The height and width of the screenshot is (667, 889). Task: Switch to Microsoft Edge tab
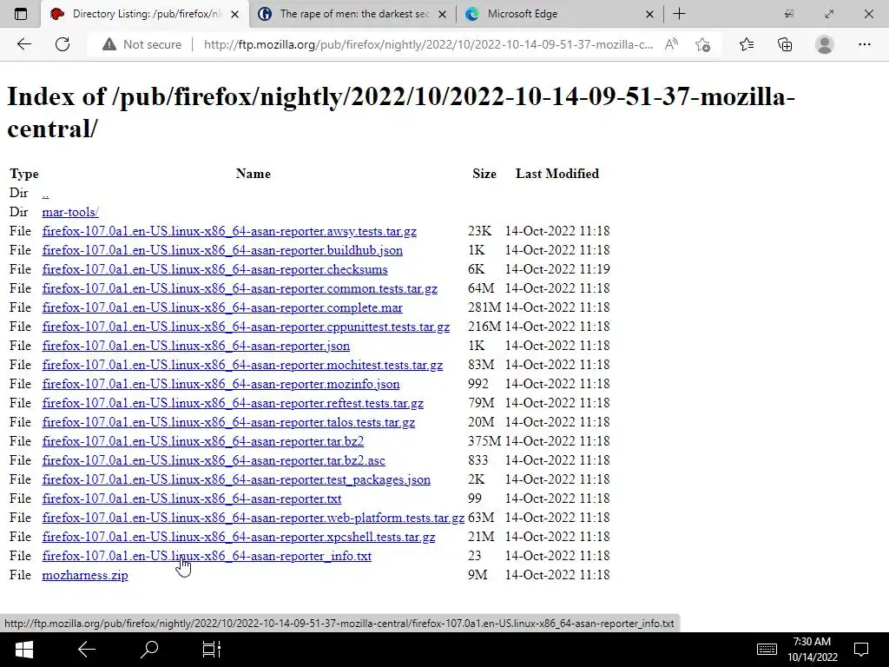point(558,14)
